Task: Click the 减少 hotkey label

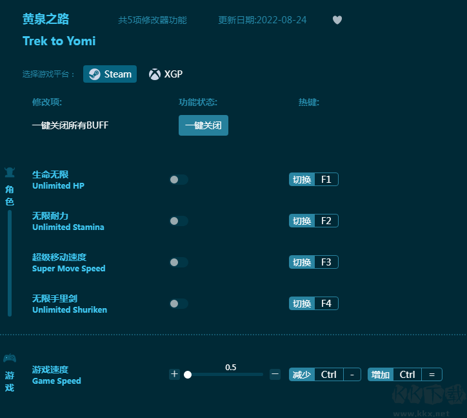Action: click(x=302, y=375)
